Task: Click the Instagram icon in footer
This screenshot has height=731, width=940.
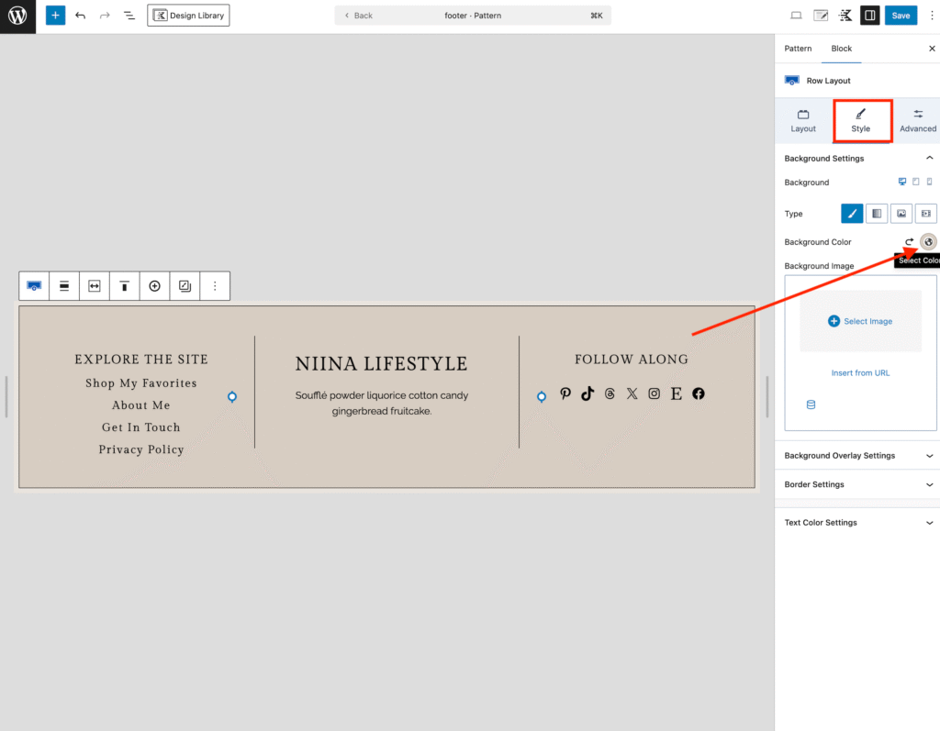Action: 655,393
